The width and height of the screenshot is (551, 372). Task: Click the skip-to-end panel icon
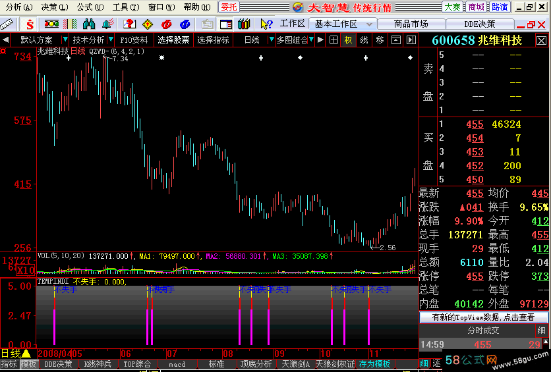tap(411, 40)
